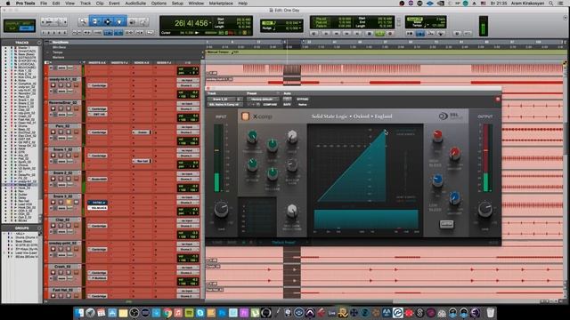Open the Marketplace menu
This screenshot has width=570, height=320.
(x=221, y=4)
